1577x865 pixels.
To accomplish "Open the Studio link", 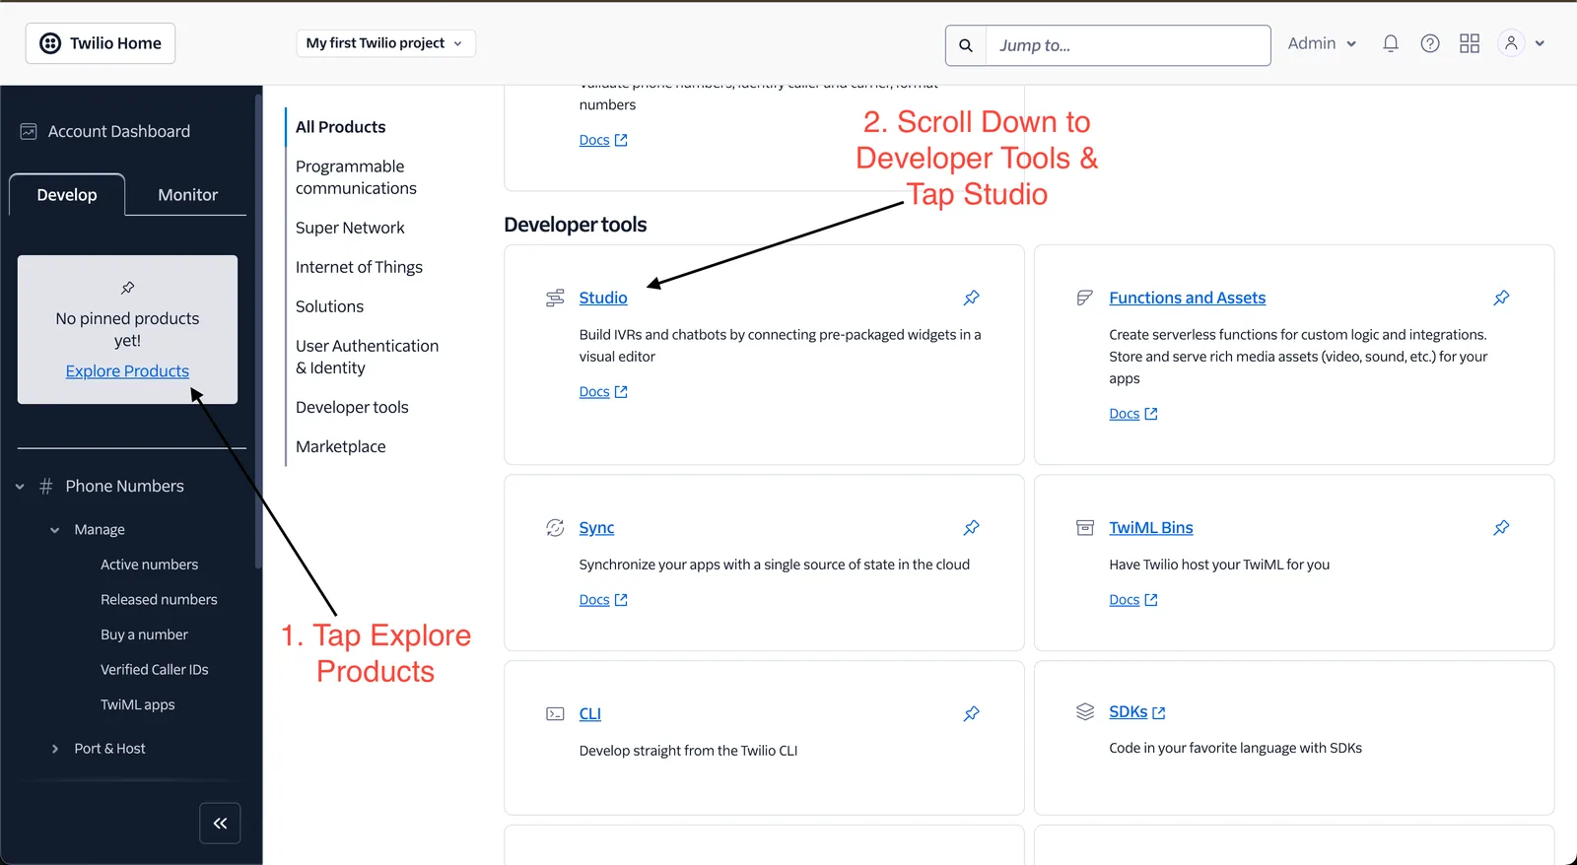I will coord(603,298).
